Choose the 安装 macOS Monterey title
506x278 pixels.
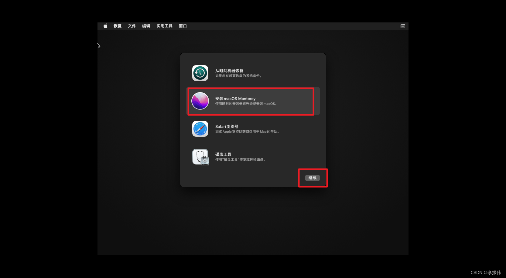(235, 99)
